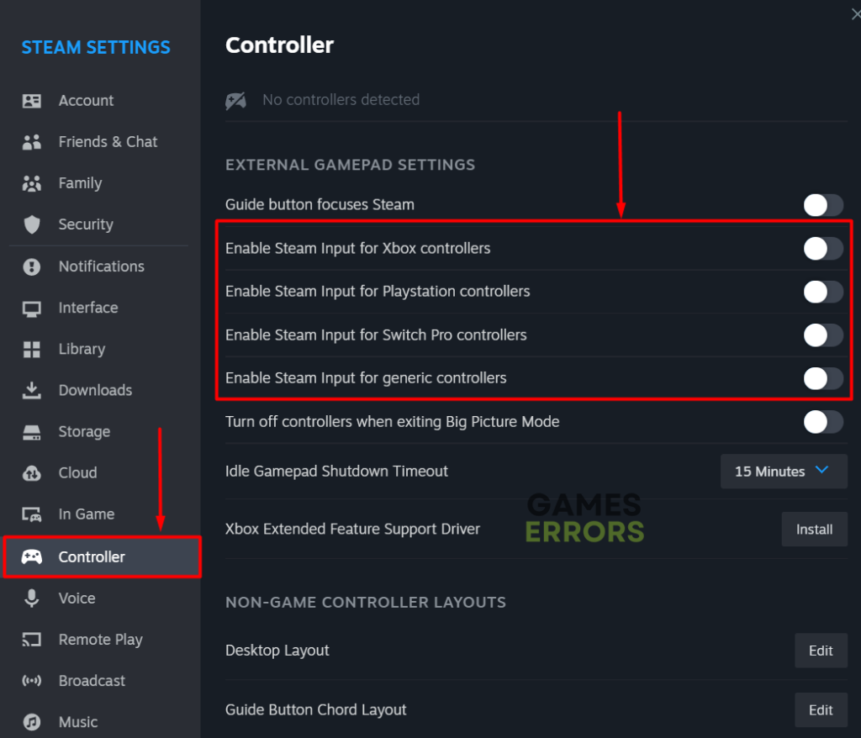Open Interface settings via the monitor icon
This screenshot has width=861, height=738.
(33, 308)
